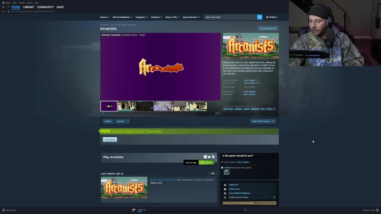Click the plus button to add tags
Screen dimensions: 381x214
(x=274, y=109)
